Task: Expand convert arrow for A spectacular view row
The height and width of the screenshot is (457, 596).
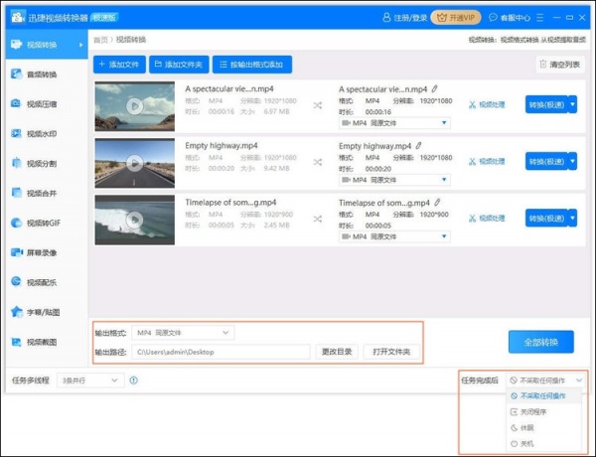Action: pos(573,104)
